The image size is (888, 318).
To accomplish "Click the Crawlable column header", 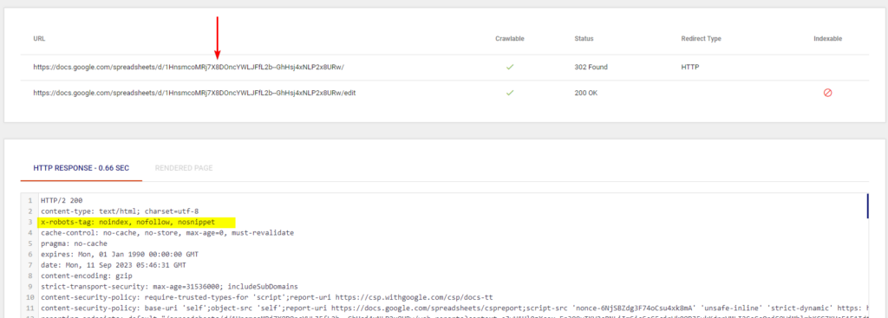I will click(510, 38).
